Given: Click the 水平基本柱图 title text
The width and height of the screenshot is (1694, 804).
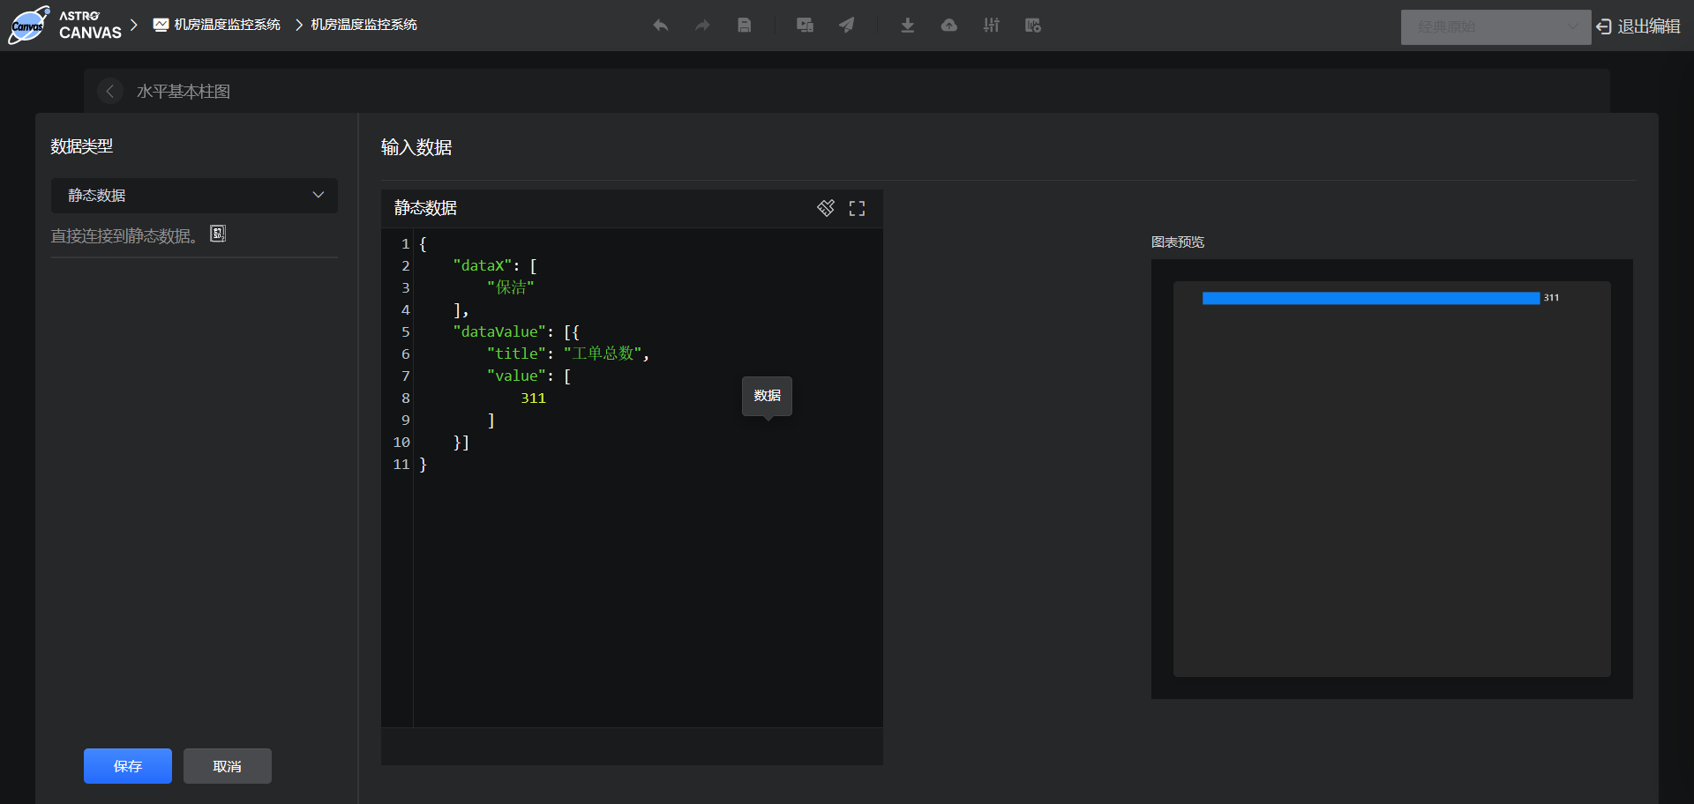Looking at the screenshot, I should (x=184, y=92).
